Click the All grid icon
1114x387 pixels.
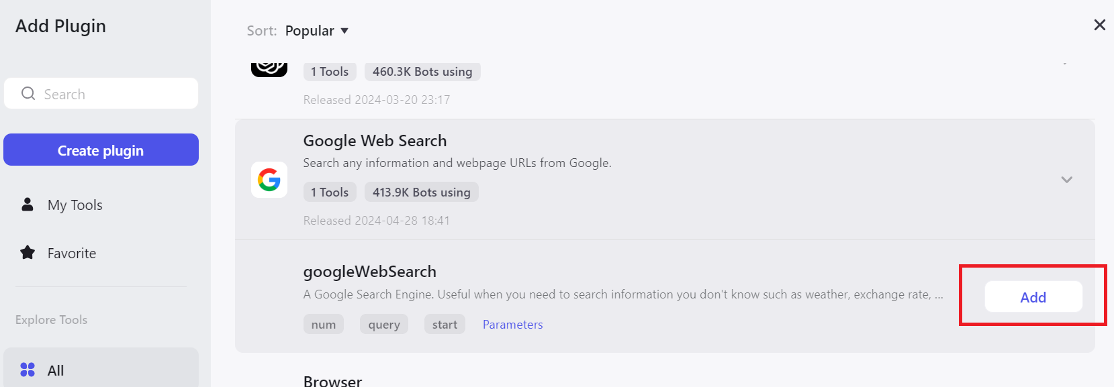[x=28, y=370]
